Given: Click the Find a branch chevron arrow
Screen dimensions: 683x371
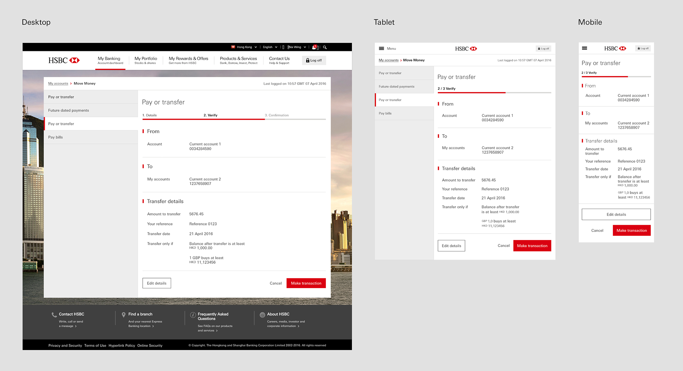Looking at the screenshot, I should [x=153, y=326].
